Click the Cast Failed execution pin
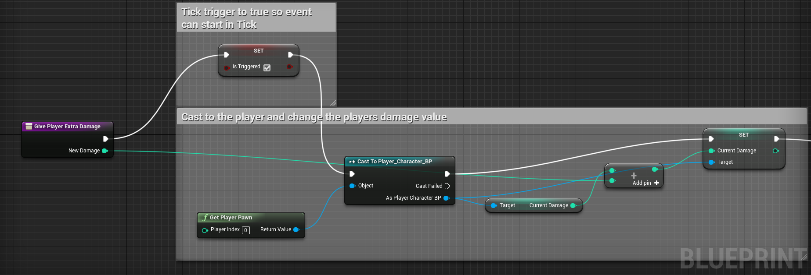The image size is (811, 275). [x=447, y=186]
